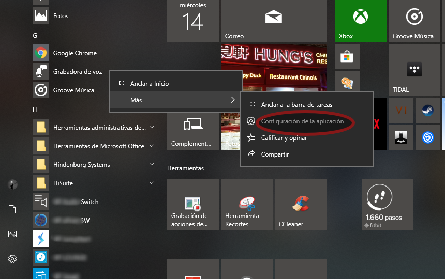Open the Uplay swirl tile

coord(427,137)
